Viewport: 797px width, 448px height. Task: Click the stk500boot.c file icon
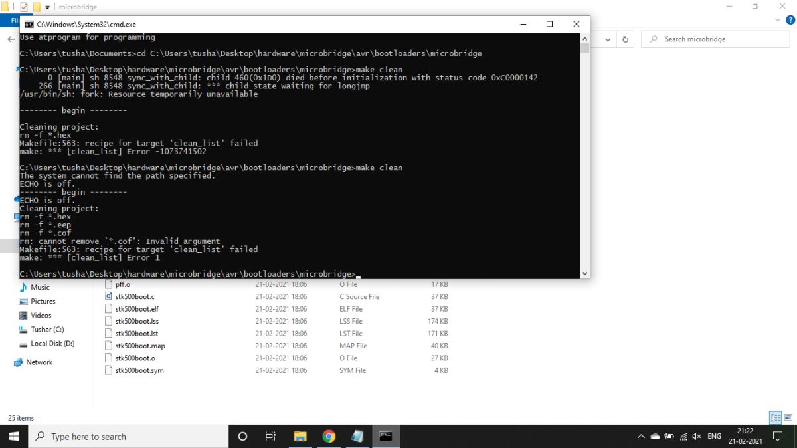[109, 296]
